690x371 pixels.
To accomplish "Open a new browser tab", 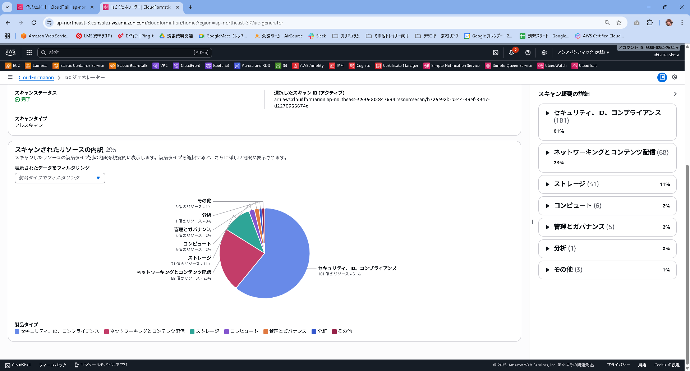I will 190,7.
